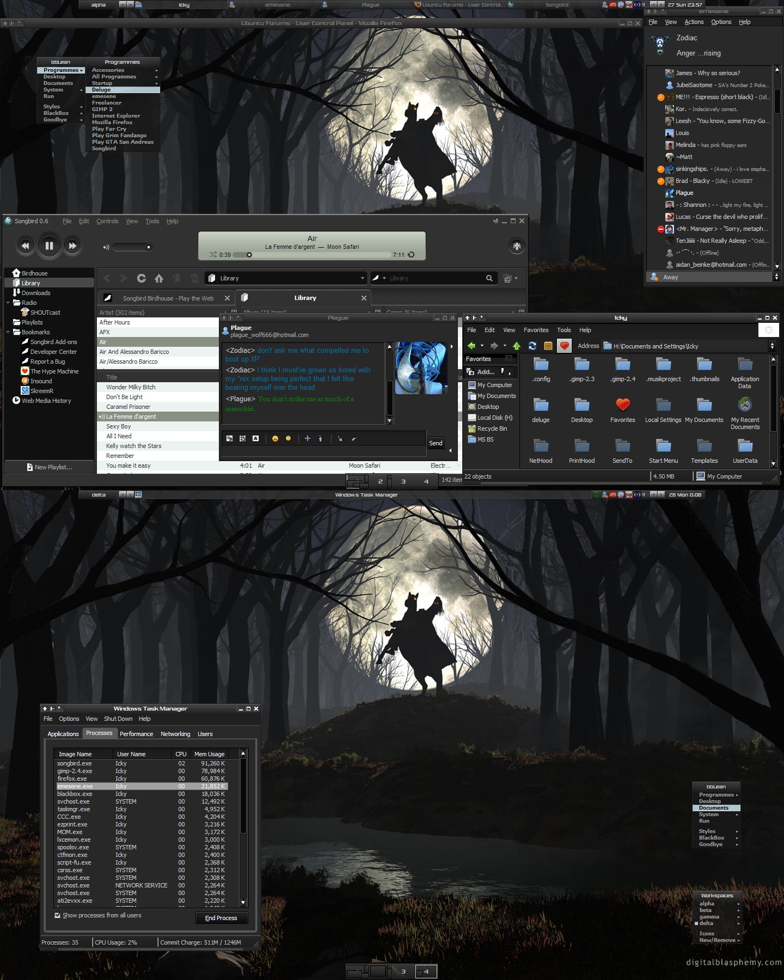Collapse the Radio node in Songbird sidebar
Image resolution: width=784 pixels, height=980 pixels.
point(8,303)
